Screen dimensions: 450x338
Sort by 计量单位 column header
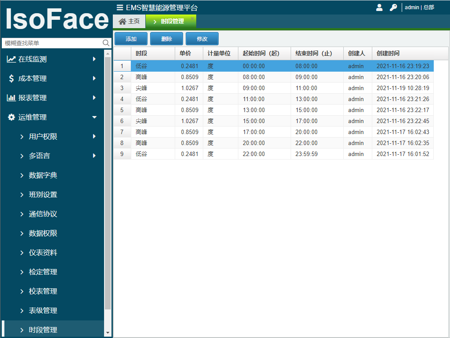(220, 54)
